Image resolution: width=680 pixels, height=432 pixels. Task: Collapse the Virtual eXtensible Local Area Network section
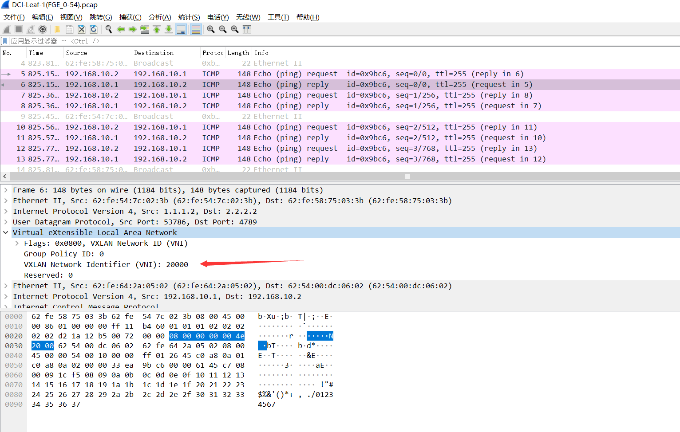click(6, 232)
